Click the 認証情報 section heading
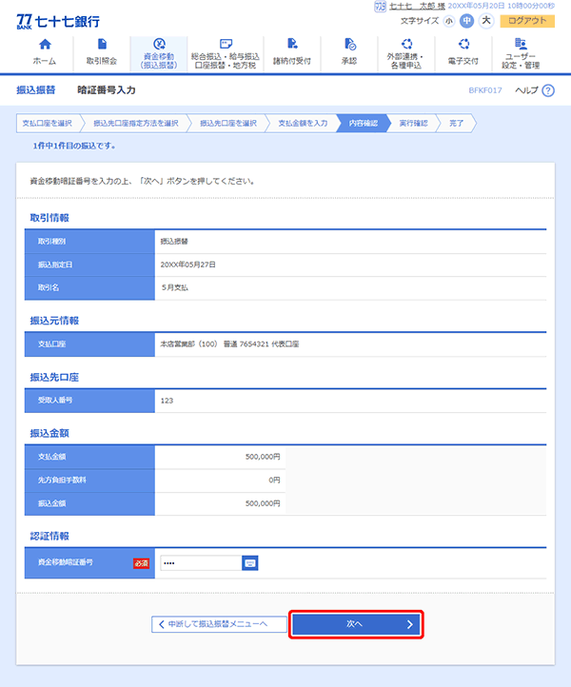The width and height of the screenshot is (571, 687). coord(49,536)
